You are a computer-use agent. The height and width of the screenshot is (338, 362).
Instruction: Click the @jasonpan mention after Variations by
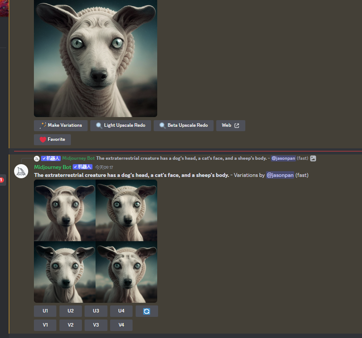tap(280, 175)
